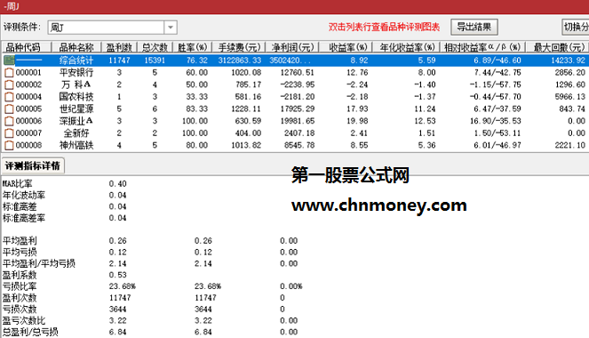Open the 评测条件 dropdown arrow
The image size is (589, 338).
click(171, 28)
